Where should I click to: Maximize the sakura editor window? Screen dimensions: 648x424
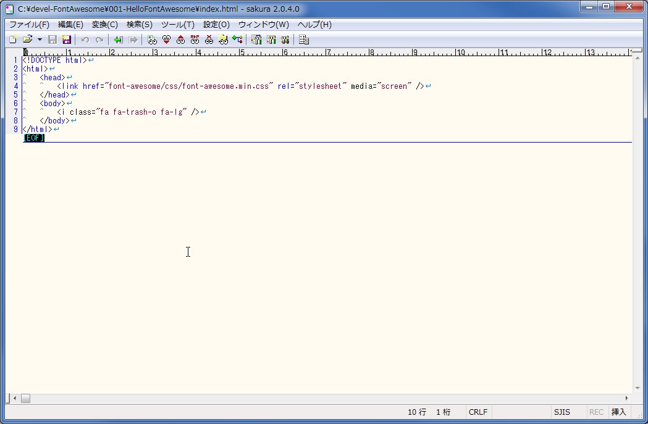606,6
